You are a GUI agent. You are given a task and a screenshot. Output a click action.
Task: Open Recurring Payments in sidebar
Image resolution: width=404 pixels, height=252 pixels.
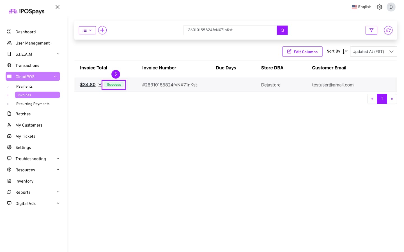coord(33,104)
